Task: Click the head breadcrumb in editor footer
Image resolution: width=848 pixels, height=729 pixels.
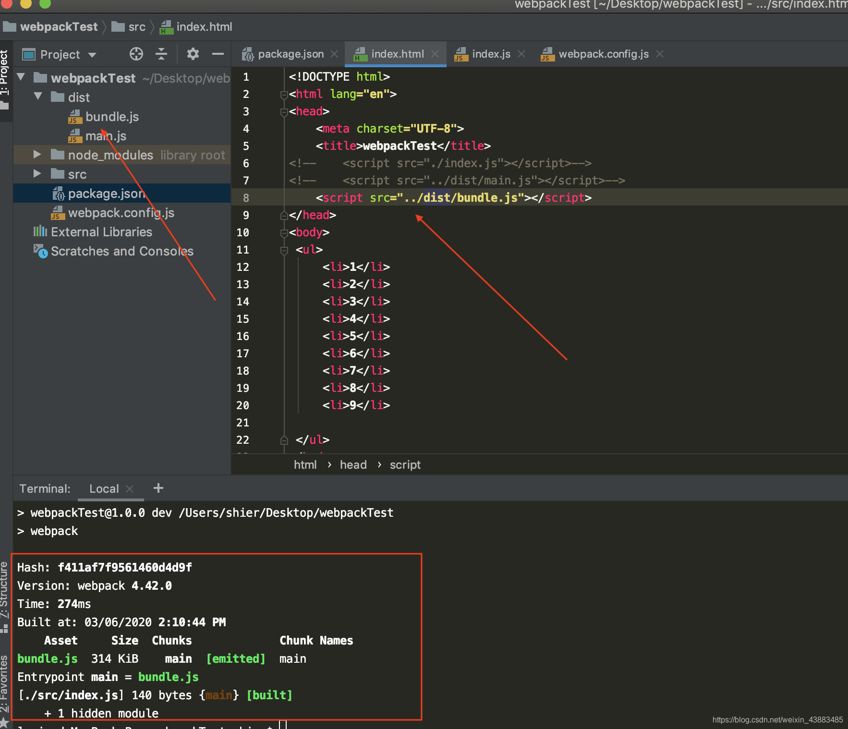Action: pyautogui.click(x=353, y=465)
